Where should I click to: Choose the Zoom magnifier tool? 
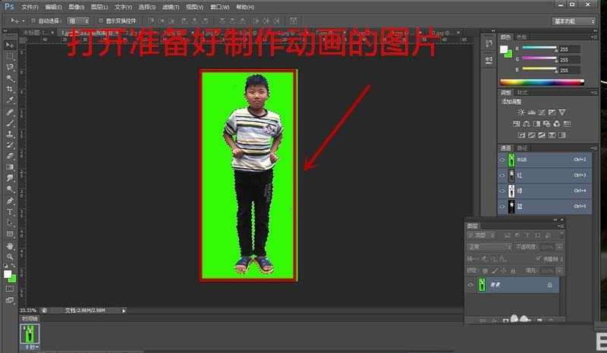tap(10, 257)
